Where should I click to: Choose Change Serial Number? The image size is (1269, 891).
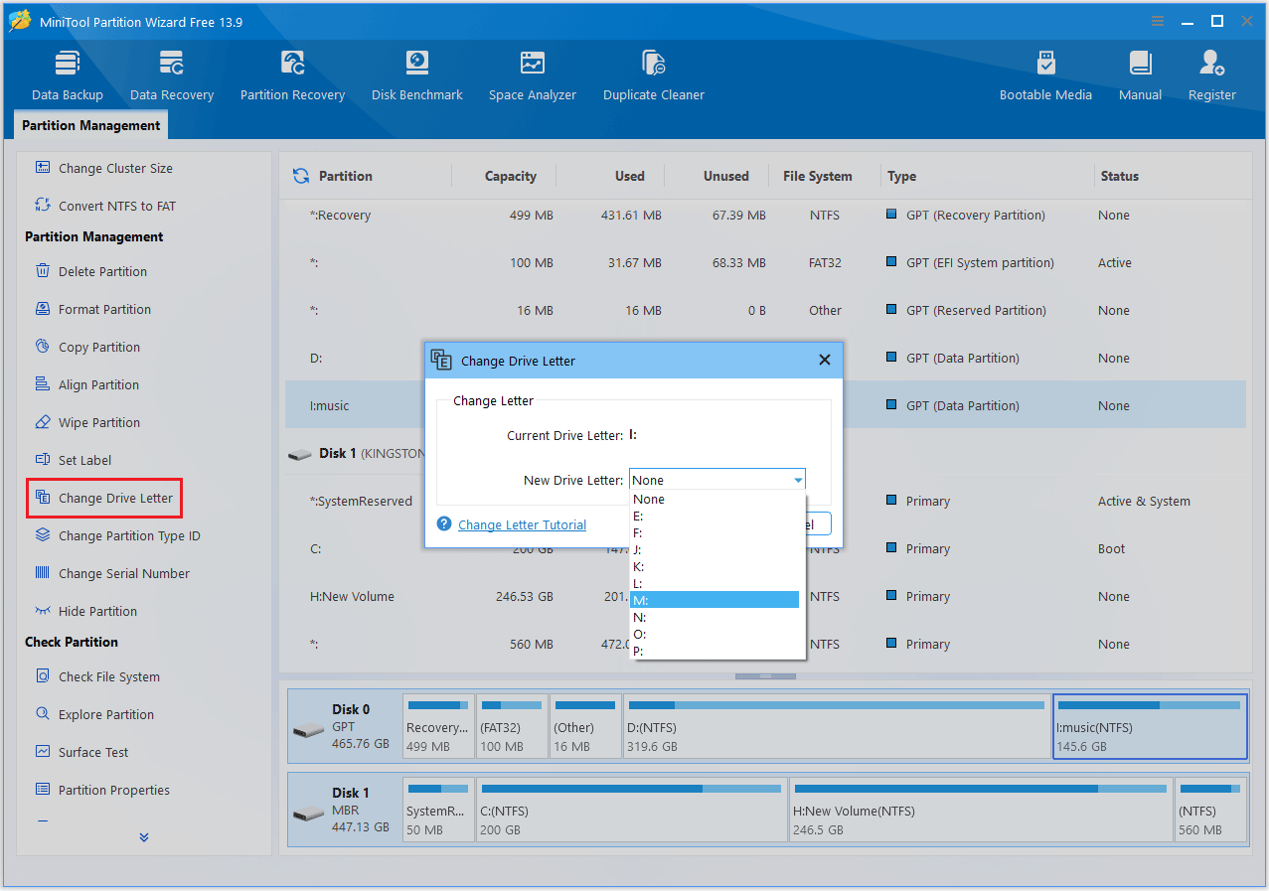[112, 573]
